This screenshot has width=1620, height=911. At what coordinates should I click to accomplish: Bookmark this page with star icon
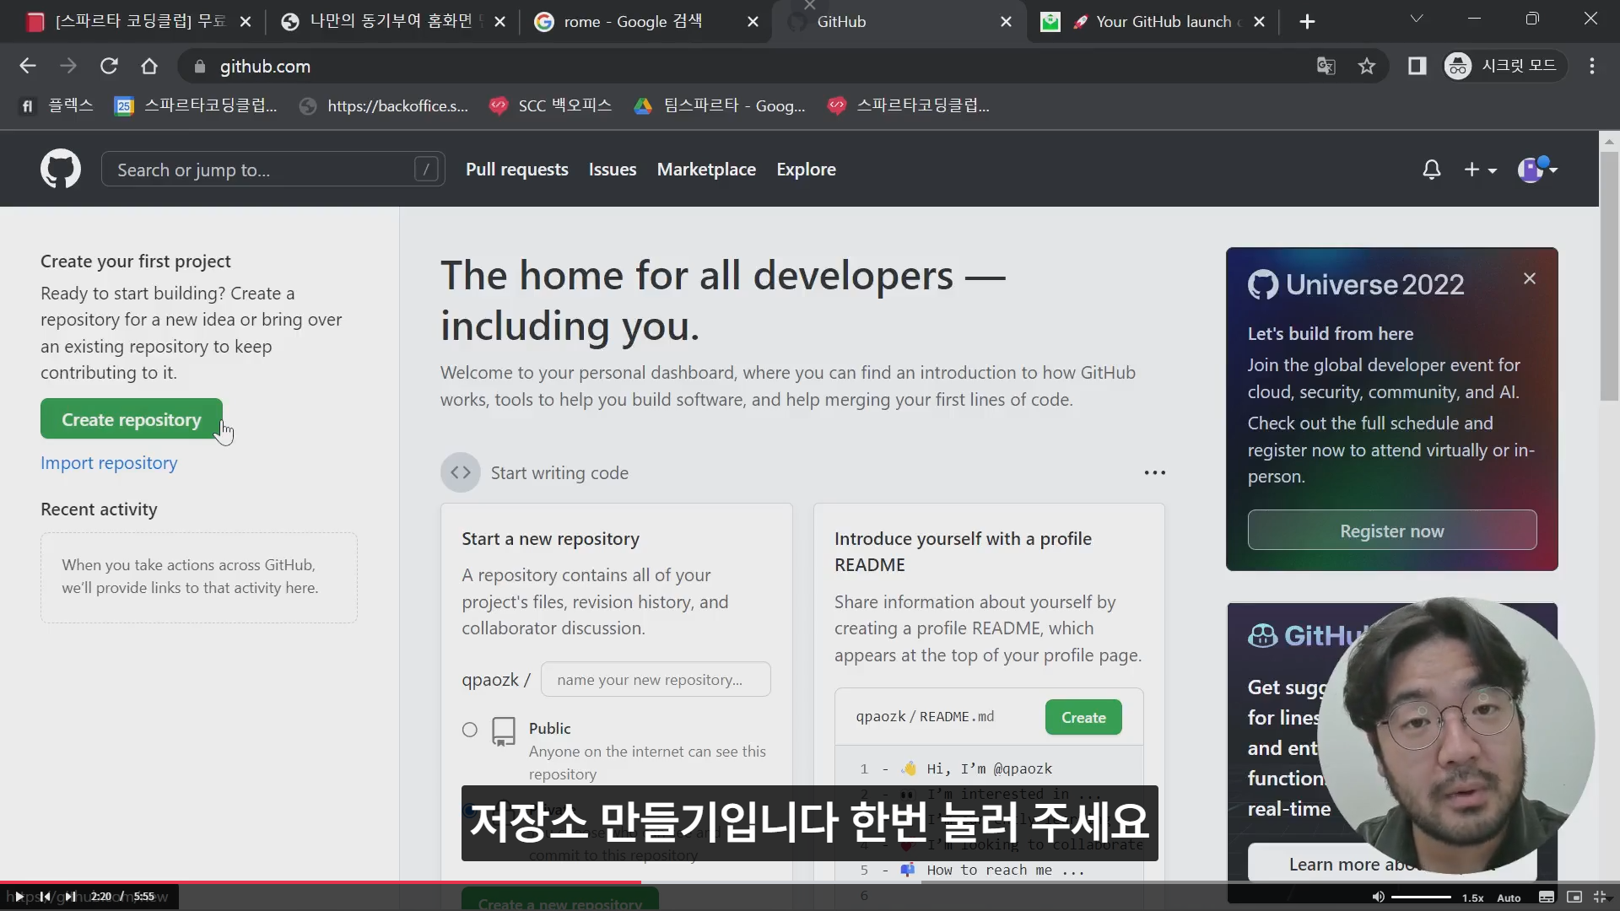[x=1367, y=66]
